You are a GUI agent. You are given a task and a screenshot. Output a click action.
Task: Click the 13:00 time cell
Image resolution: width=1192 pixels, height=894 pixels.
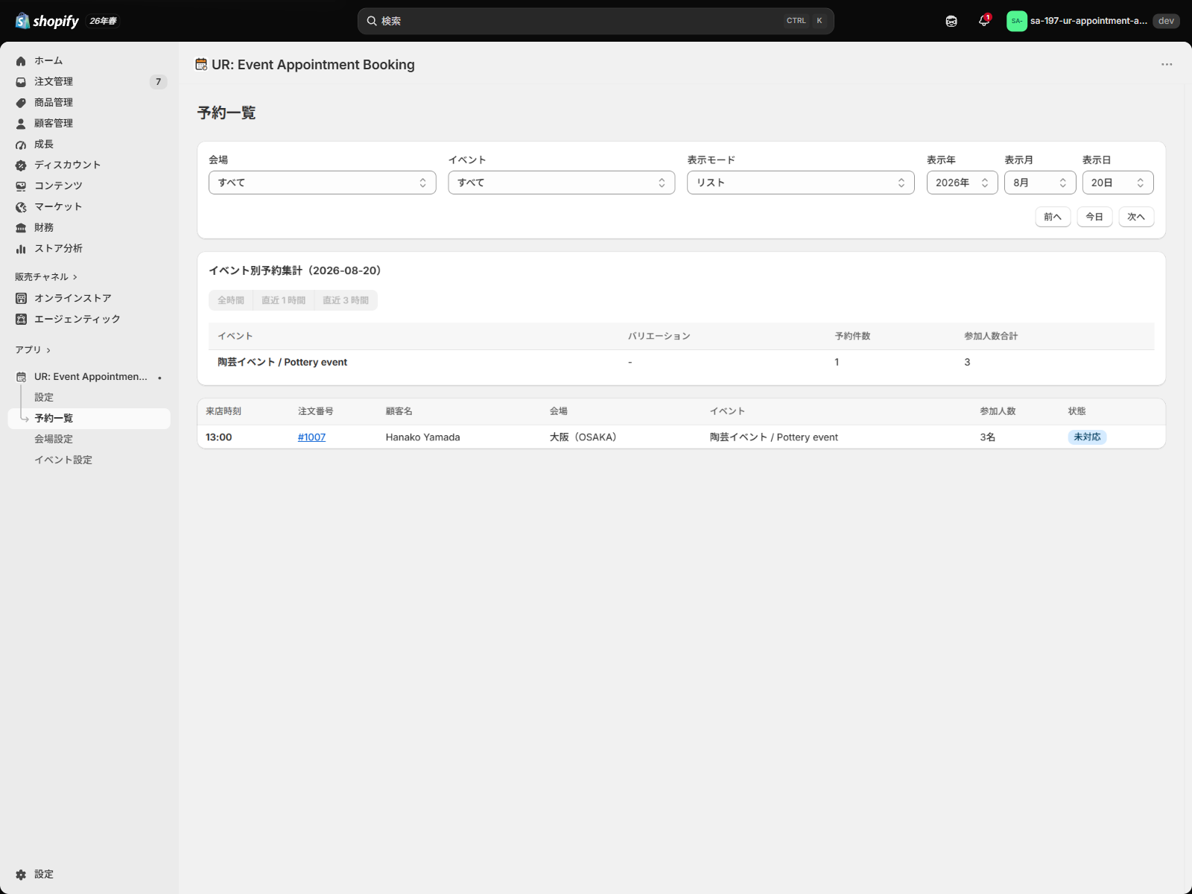pyautogui.click(x=219, y=437)
